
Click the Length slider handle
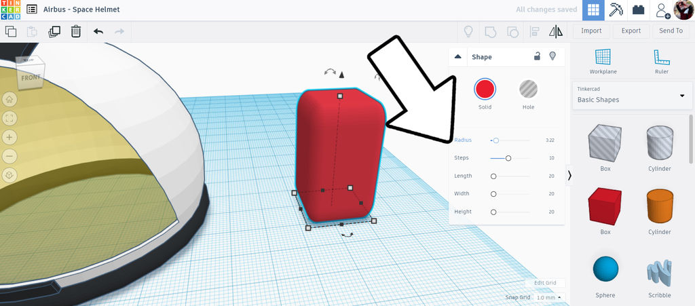pos(493,176)
